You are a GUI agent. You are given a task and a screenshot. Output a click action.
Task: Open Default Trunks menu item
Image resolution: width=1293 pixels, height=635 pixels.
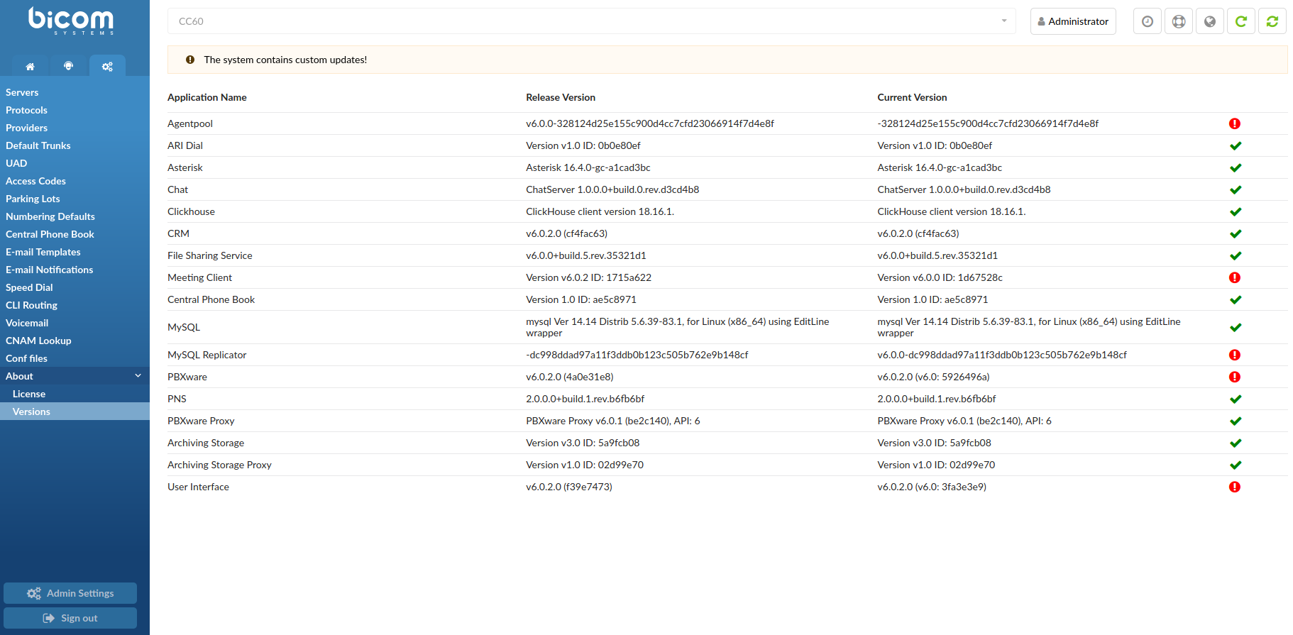38,145
